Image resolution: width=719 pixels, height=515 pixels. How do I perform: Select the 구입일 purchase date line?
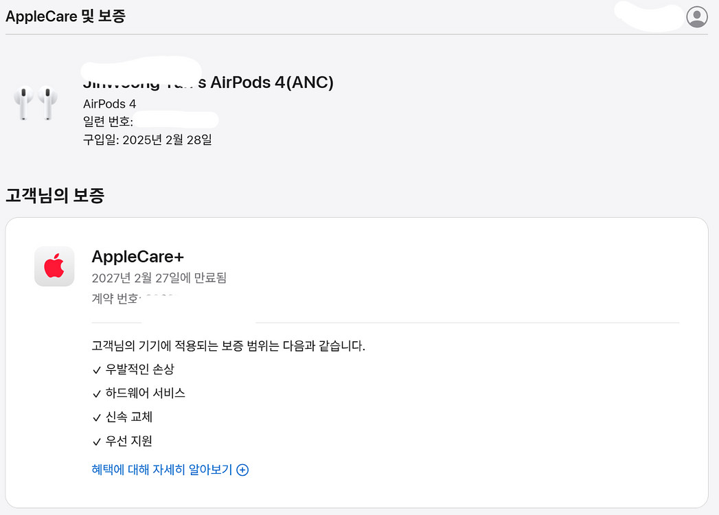148,140
